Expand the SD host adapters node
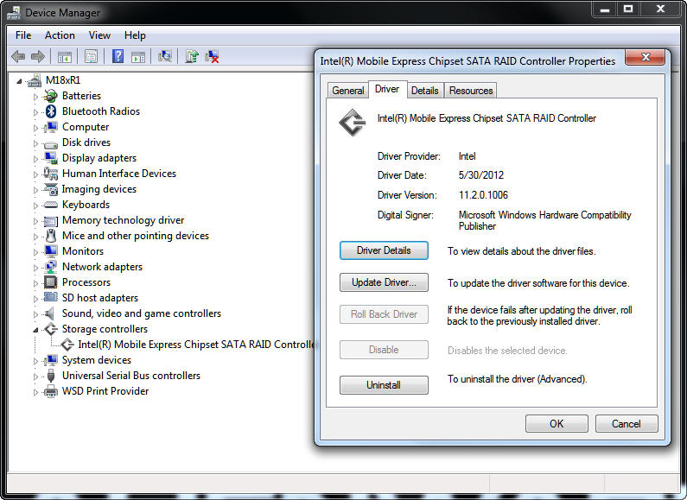This screenshot has height=500, width=687. [x=36, y=299]
